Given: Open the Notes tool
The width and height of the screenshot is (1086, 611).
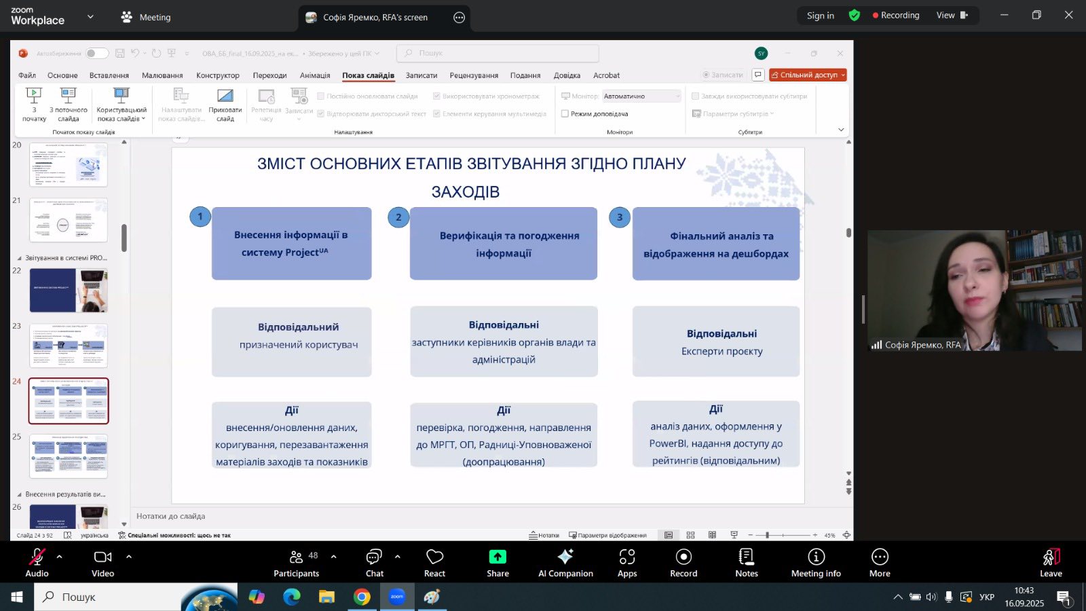Looking at the screenshot, I should click(x=746, y=563).
